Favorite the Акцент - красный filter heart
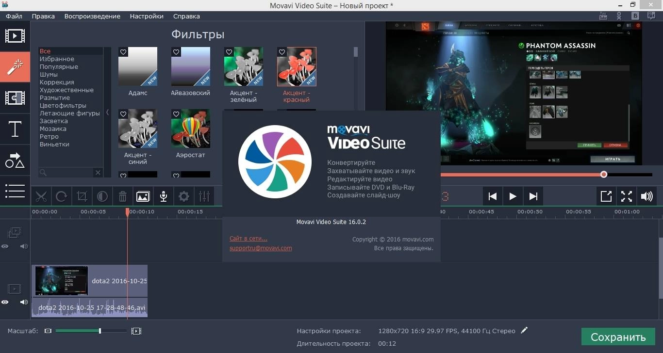 282,52
